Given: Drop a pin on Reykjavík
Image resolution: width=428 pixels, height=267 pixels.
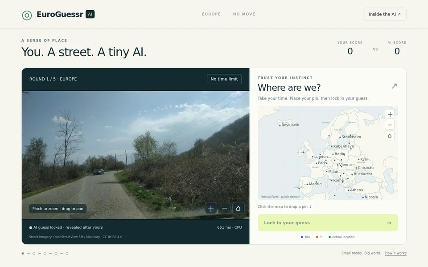Looking at the screenshot, I should pyautogui.click(x=280, y=125).
